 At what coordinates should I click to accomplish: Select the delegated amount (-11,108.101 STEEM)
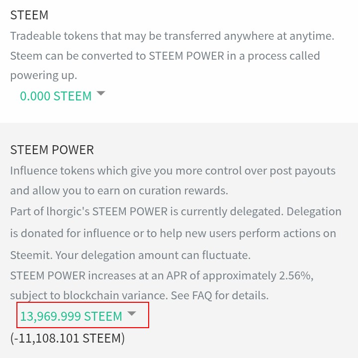(x=68, y=339)
